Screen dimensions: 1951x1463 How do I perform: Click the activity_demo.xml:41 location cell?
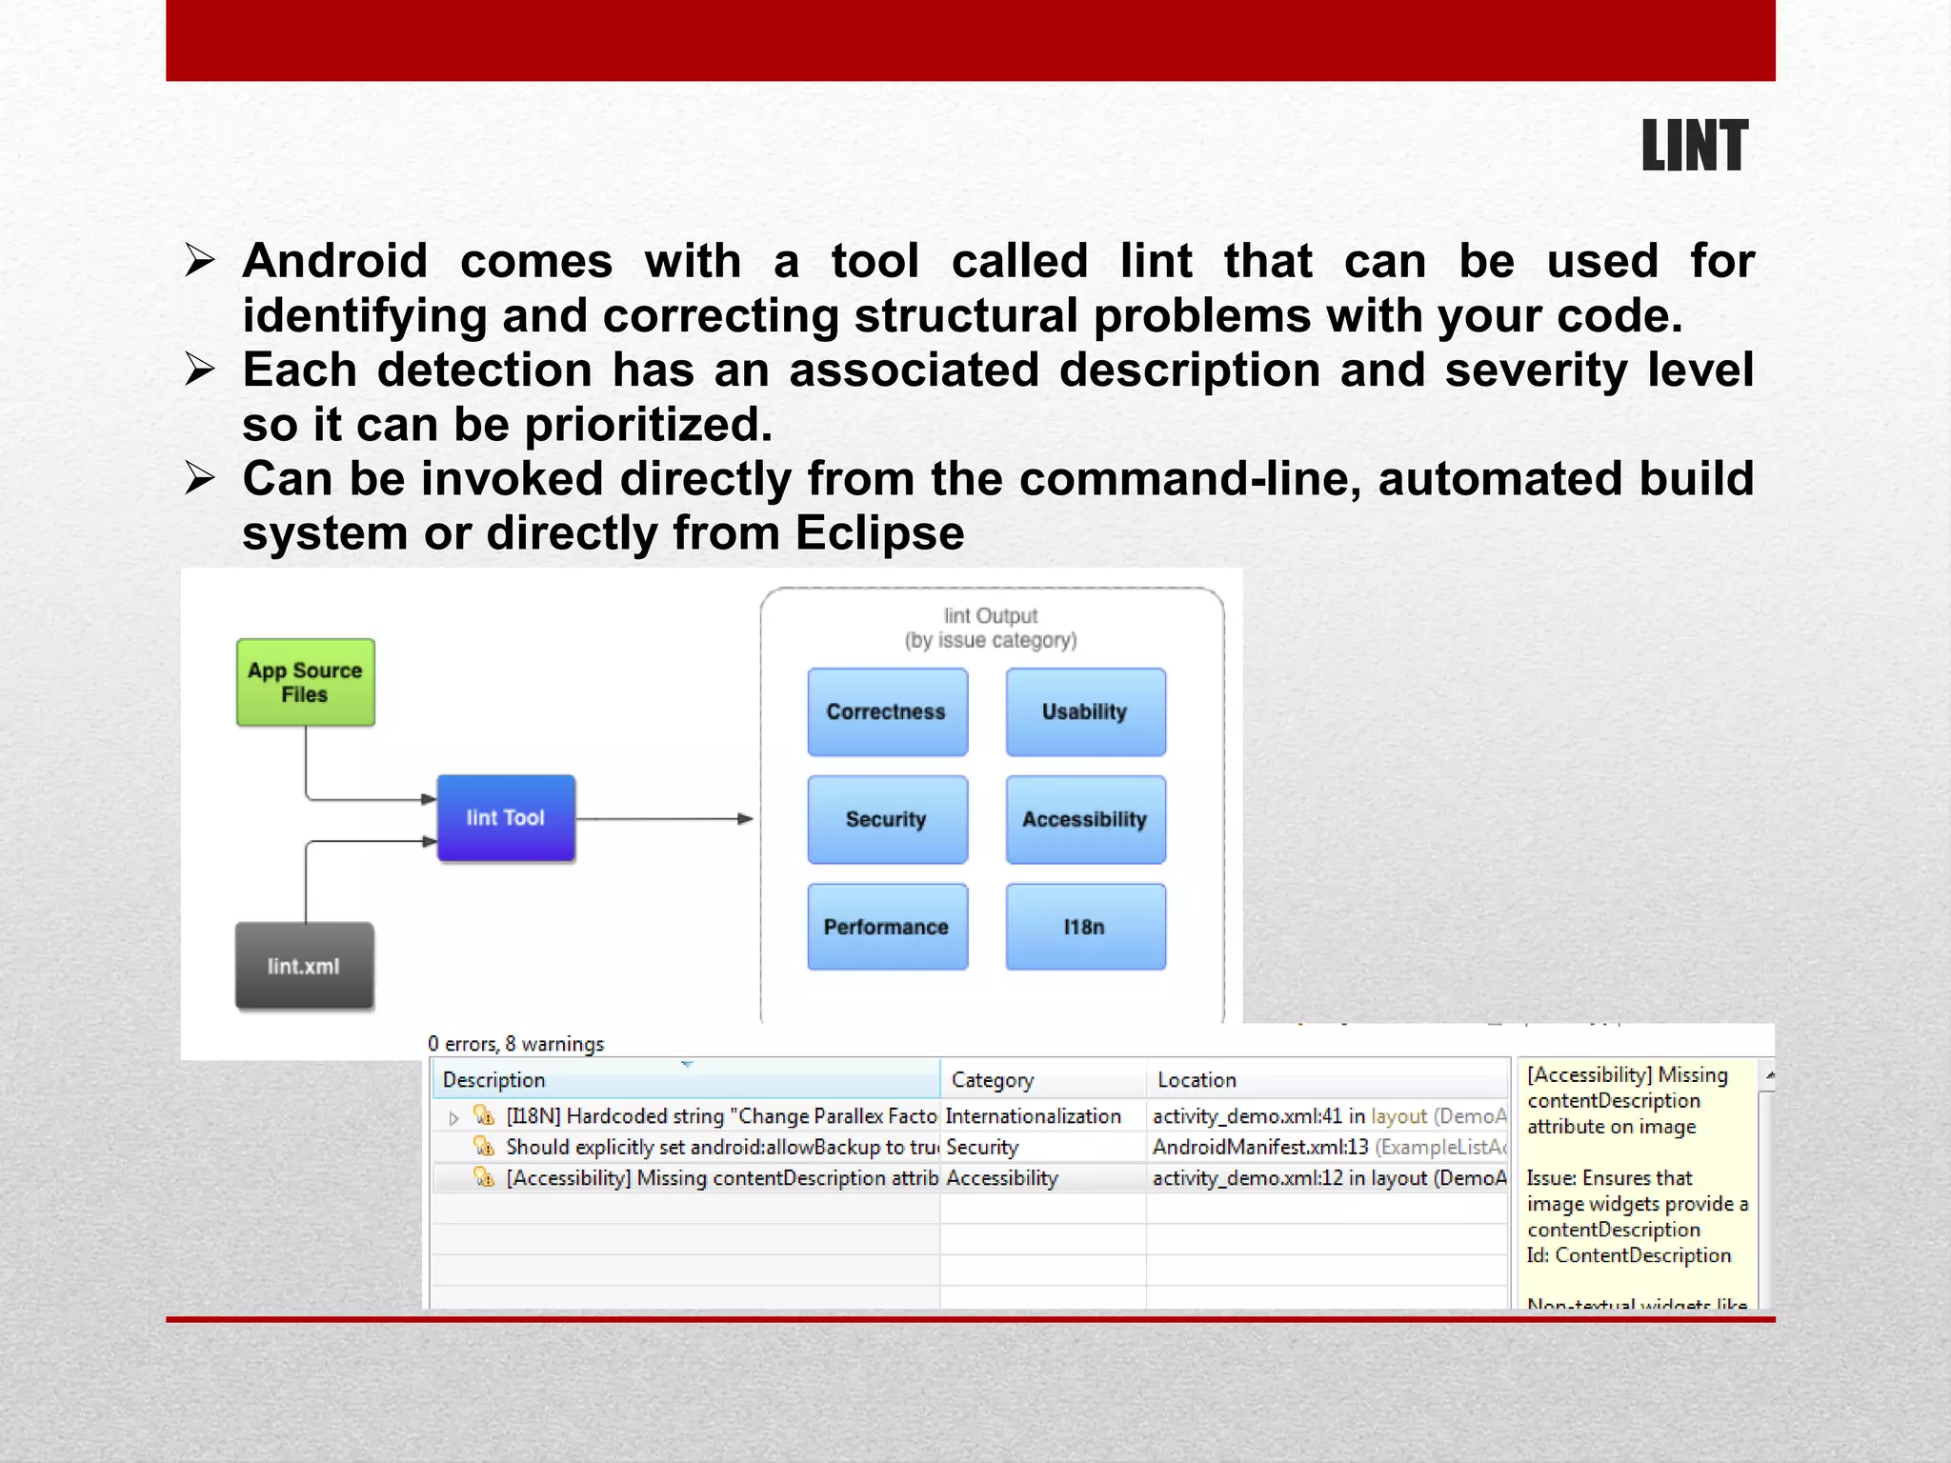pos(1329,1116)
